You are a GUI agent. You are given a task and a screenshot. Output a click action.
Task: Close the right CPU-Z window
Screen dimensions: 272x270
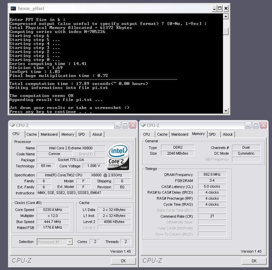point(263,125)
